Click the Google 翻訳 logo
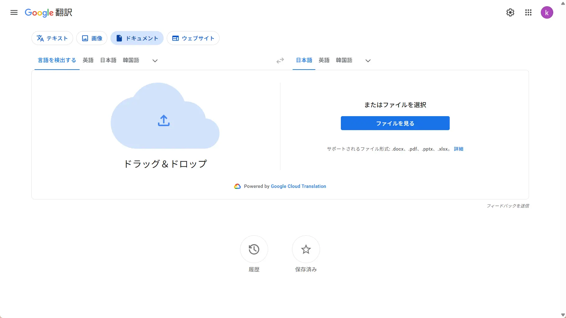Screen dimensions: 566x318 pos(49,12)
